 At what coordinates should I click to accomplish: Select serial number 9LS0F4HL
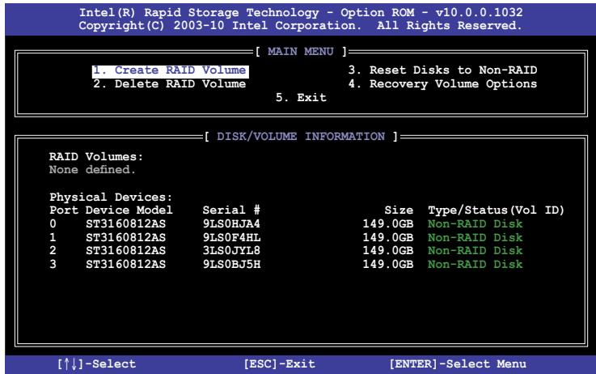[x=232, y=238]
